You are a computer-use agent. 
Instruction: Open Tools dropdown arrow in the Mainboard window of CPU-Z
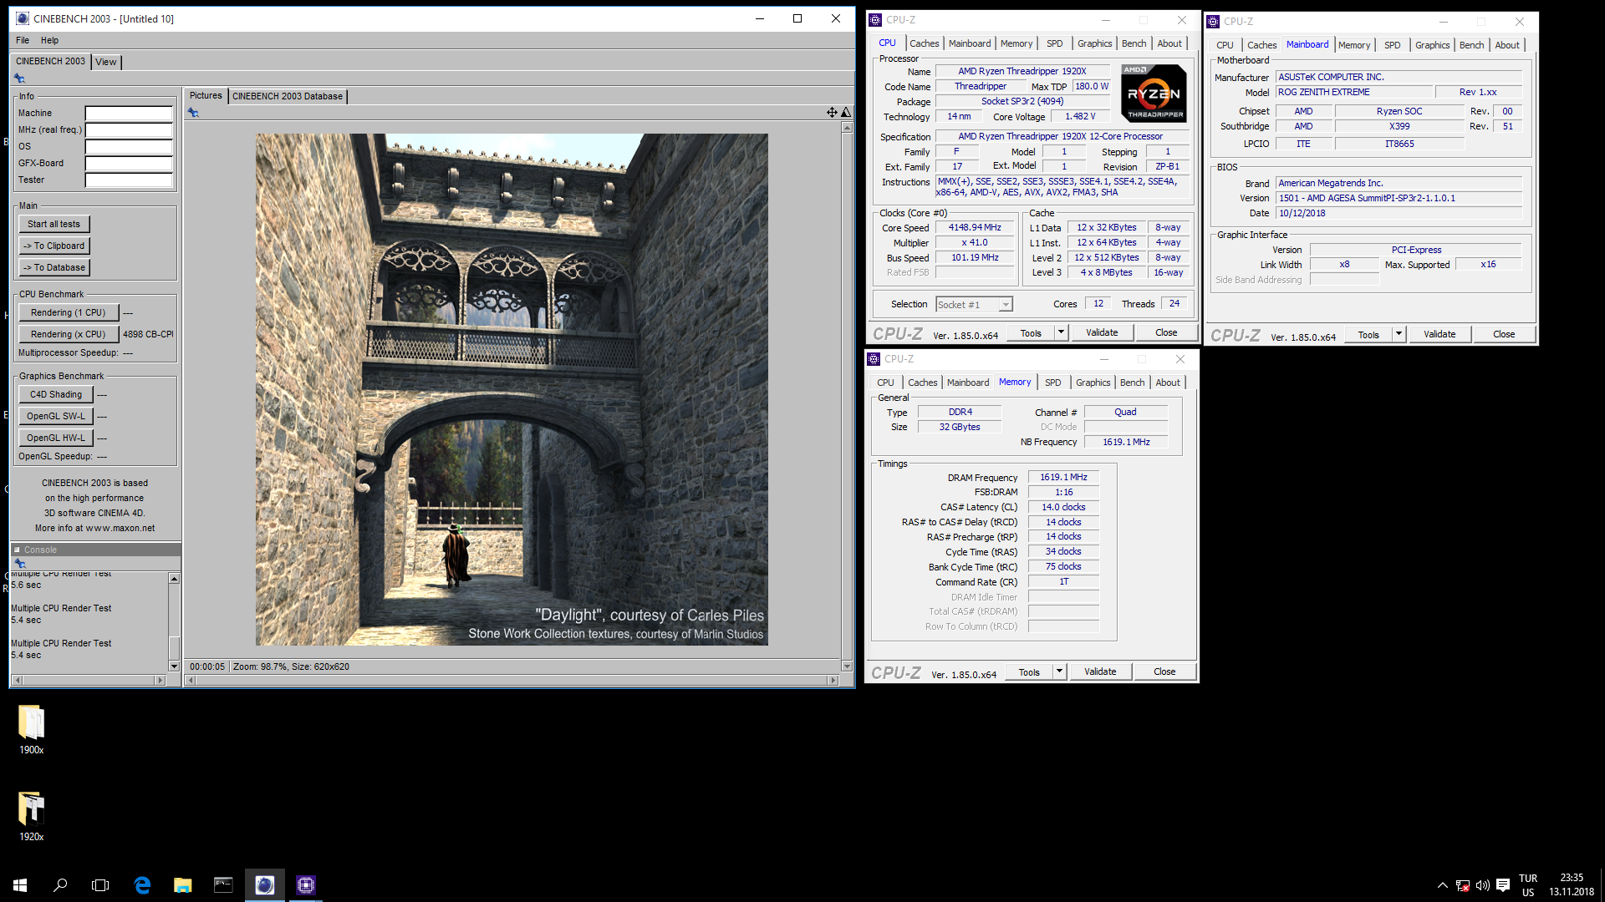(1399, 334)
